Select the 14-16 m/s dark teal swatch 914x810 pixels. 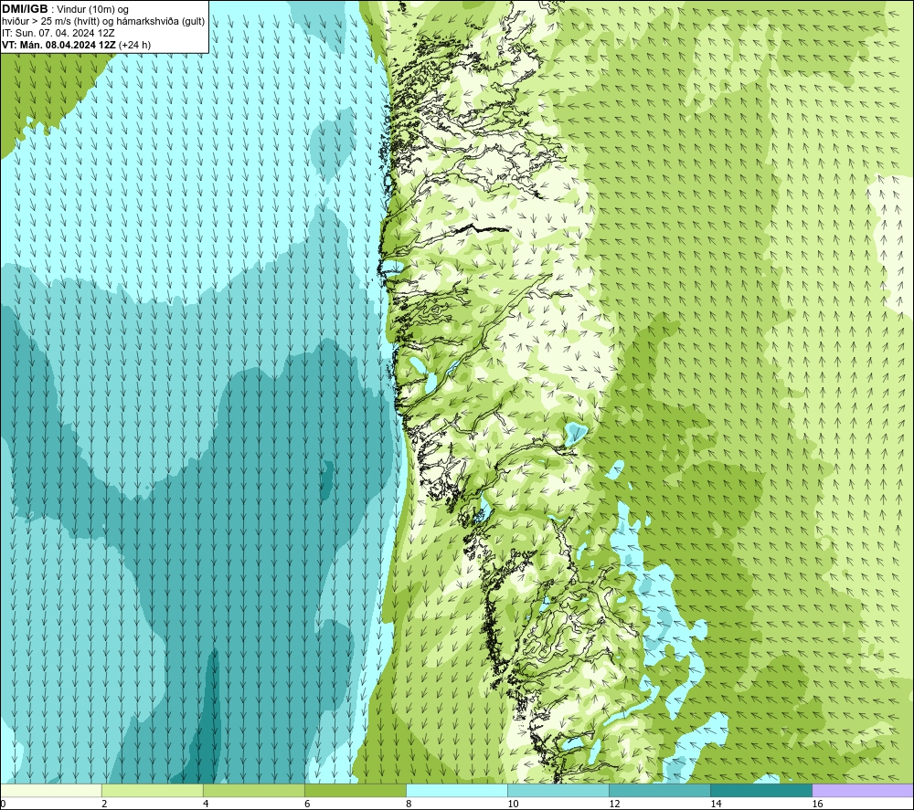point(760,790)
